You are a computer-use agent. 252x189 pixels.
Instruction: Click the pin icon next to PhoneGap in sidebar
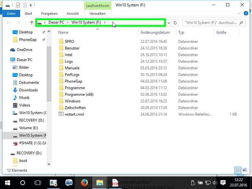43,40
